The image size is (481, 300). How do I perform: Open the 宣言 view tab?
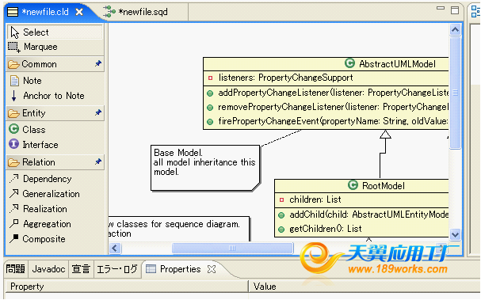pos(81,269)
